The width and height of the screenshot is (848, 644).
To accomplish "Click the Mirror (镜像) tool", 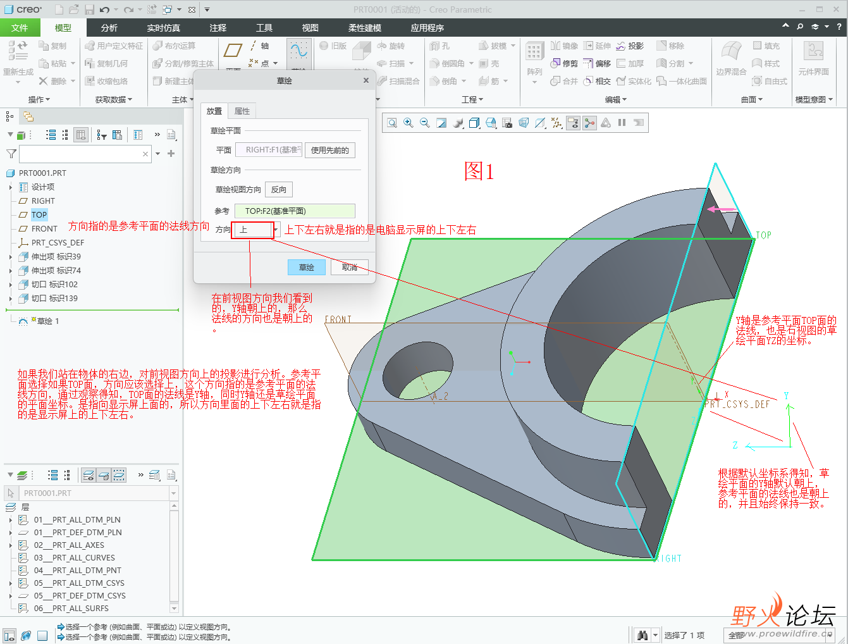I will coord(564,46).
